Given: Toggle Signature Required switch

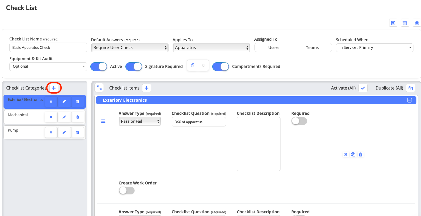Looking at the screenshot, I should point(134,67).
